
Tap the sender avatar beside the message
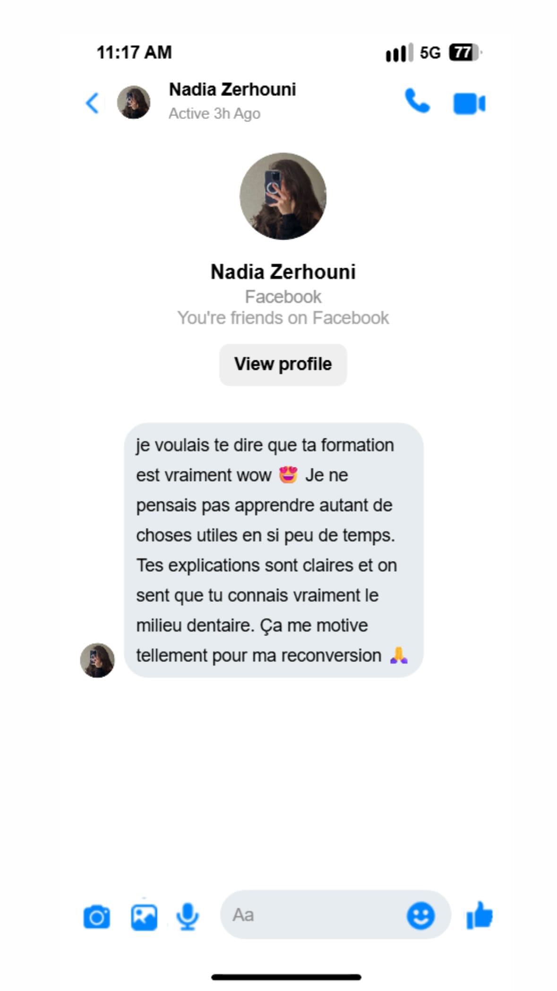[x=97, y=660]
